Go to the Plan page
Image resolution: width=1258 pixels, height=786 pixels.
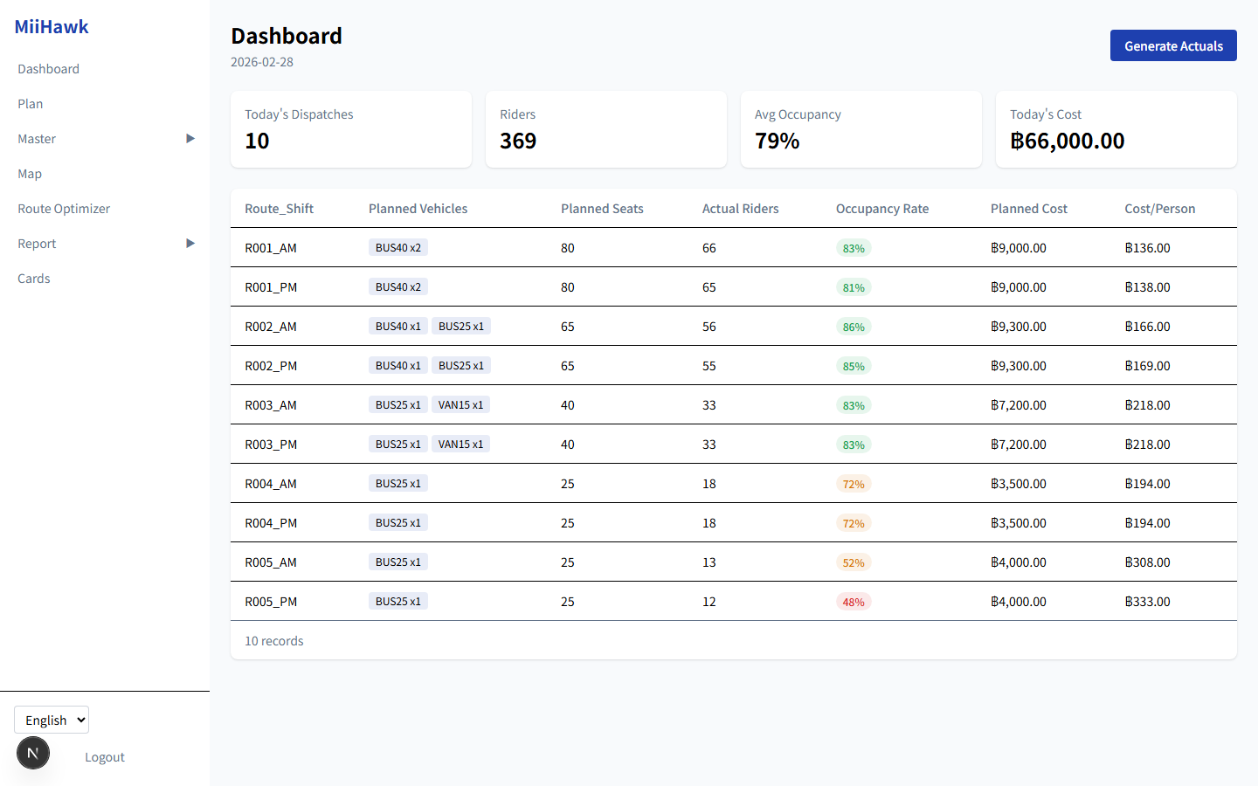[x=31, y=104]
